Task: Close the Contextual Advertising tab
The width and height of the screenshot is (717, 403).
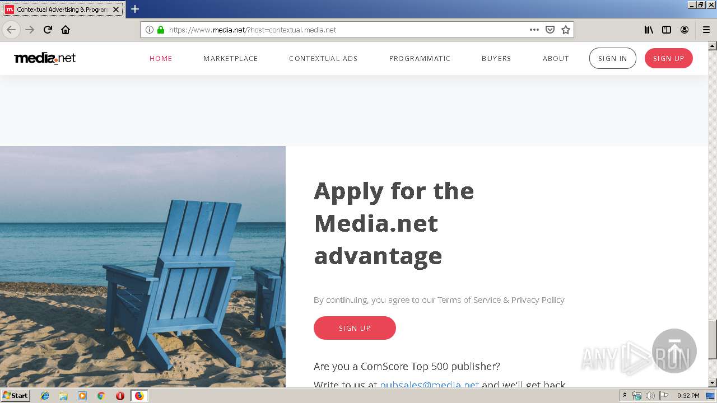Action: click(x=116, y=10)
